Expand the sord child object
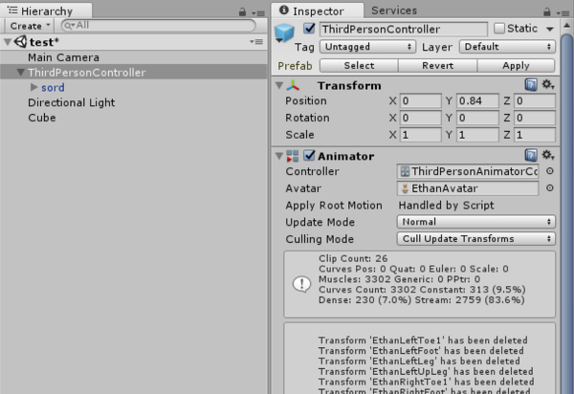 point(34,87)
